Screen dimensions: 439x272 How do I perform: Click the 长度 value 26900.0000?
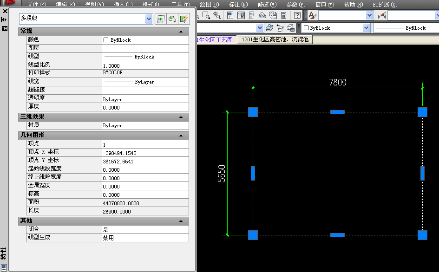click(x=145, y=211)
